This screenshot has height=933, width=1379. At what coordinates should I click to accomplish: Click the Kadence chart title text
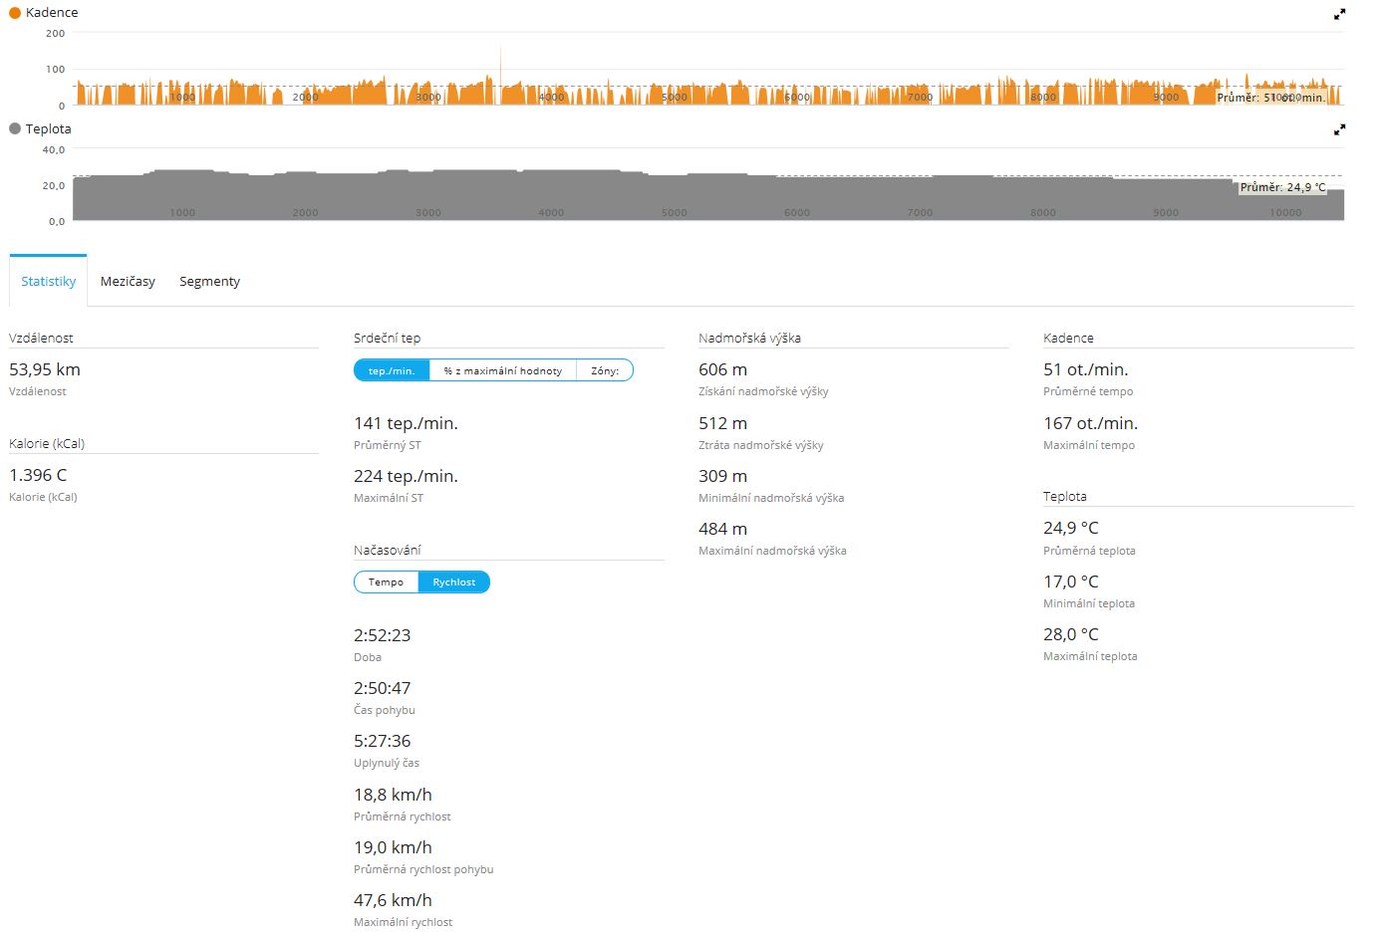52,13
